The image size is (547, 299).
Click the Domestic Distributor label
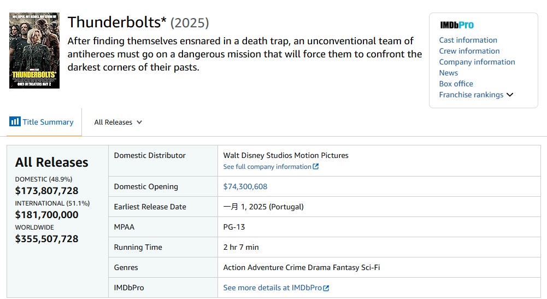click(150, 156)
